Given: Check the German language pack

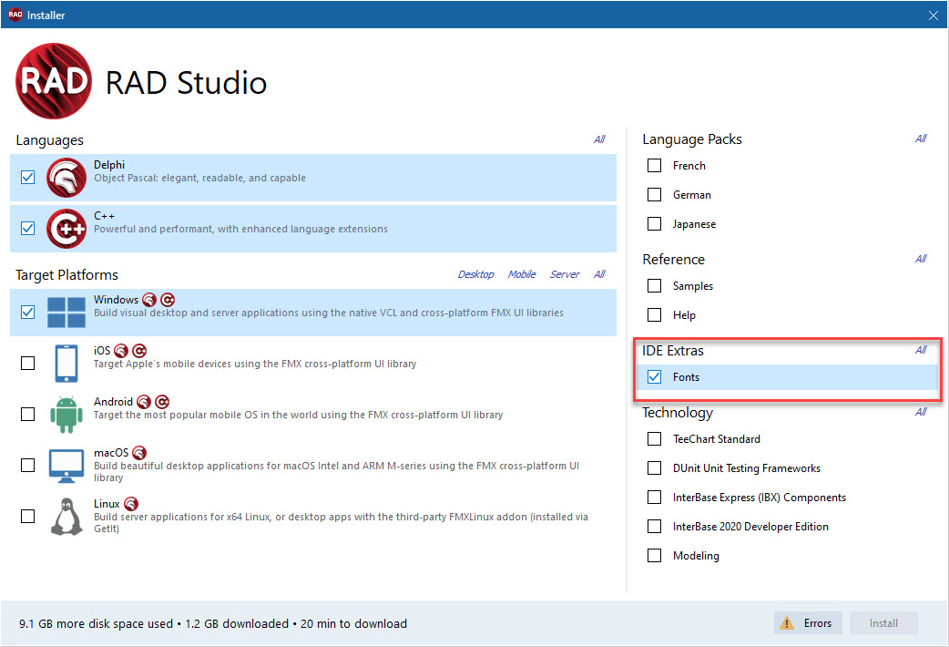Looking at the screenshot, I should [x=654, y=194].
